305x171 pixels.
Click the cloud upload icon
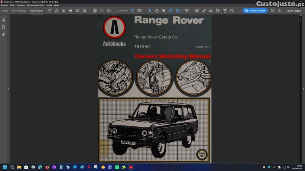click(63, 11)
